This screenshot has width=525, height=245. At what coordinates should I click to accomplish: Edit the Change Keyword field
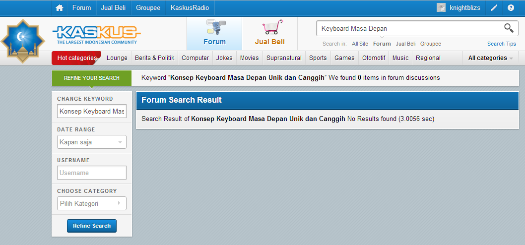pos(92,111)
